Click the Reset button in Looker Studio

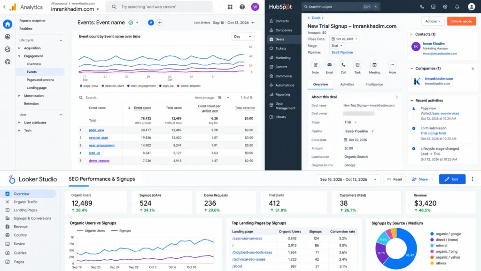(x=395, y=179)
